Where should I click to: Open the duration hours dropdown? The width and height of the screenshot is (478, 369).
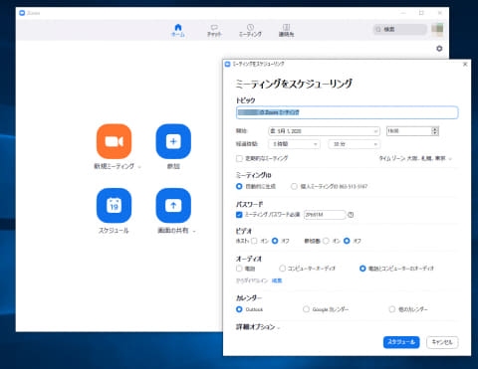(294, 144)
